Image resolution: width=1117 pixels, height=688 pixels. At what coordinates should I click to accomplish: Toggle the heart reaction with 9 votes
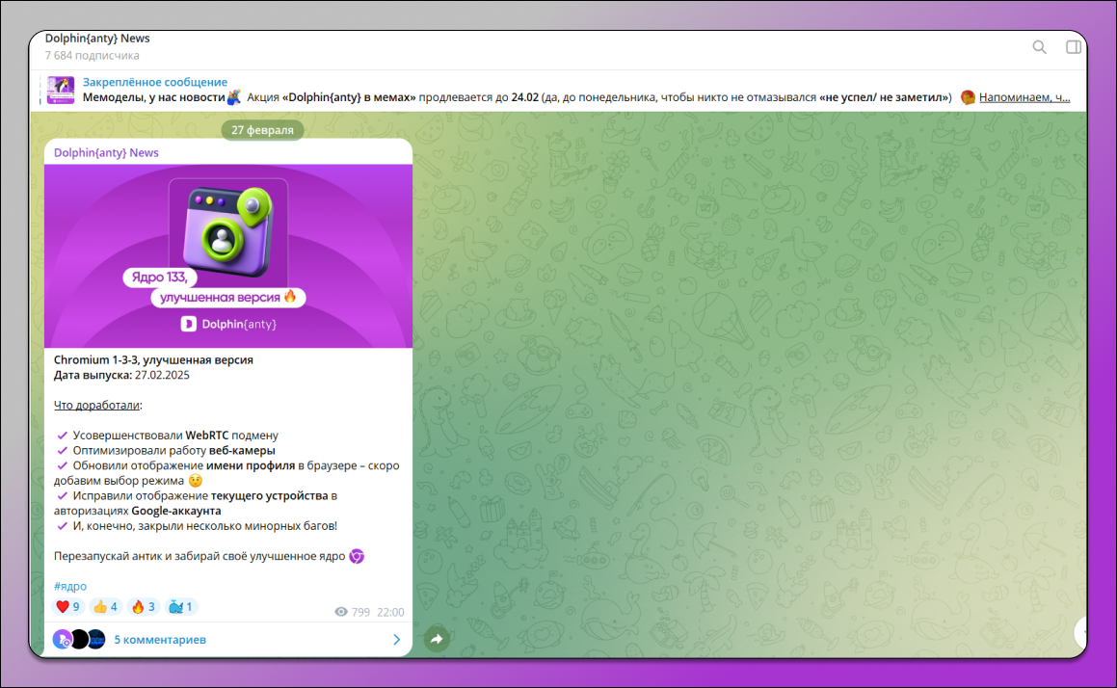tap(68, 606)
